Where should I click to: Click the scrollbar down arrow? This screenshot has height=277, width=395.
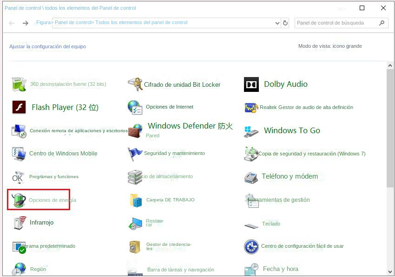390,272
